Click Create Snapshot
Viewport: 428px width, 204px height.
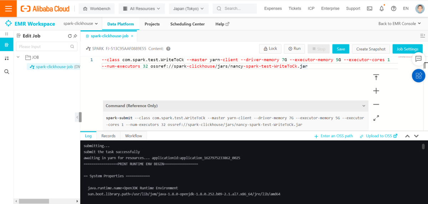371,49
